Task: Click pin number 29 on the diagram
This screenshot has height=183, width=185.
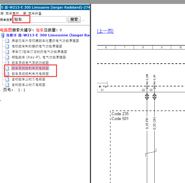Action: (143, 90)
